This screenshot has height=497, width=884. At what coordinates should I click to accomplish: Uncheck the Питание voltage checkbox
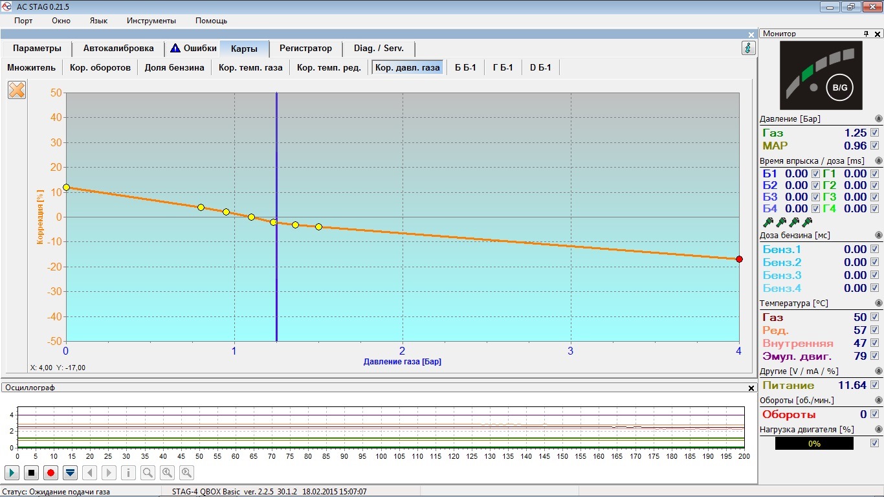tap(875, 385)
